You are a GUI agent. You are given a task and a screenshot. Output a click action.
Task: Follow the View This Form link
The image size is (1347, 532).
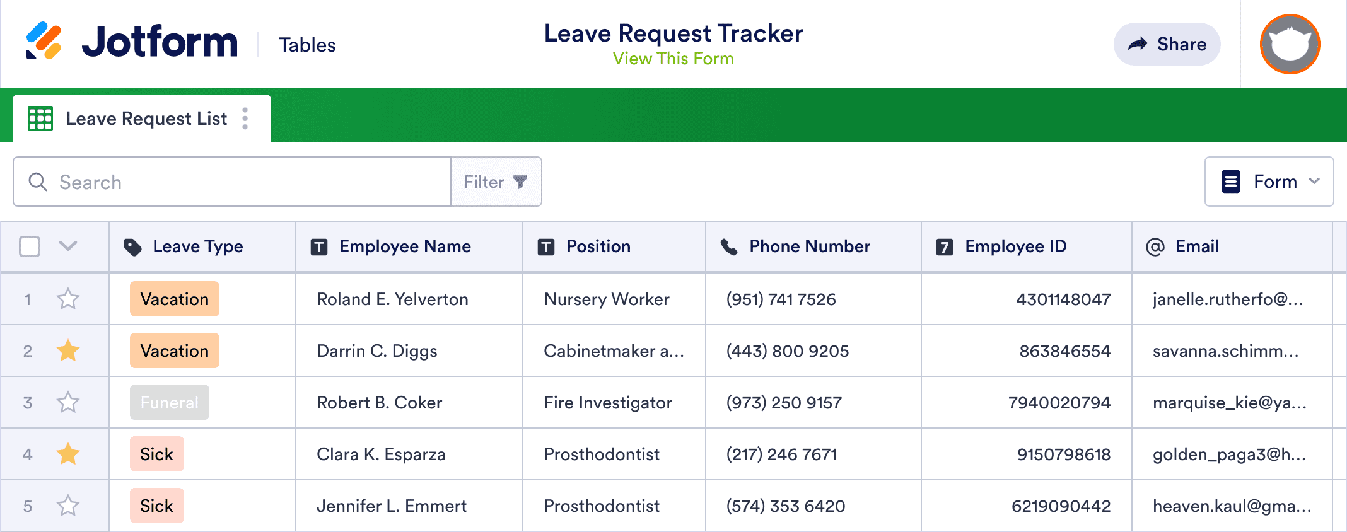point(673,59)
